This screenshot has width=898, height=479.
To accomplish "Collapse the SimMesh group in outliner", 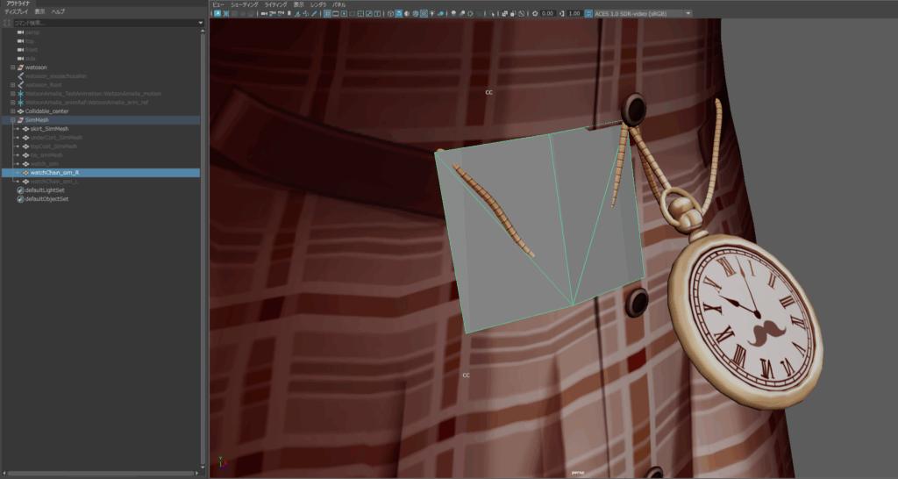I will [x=12, y=120].
